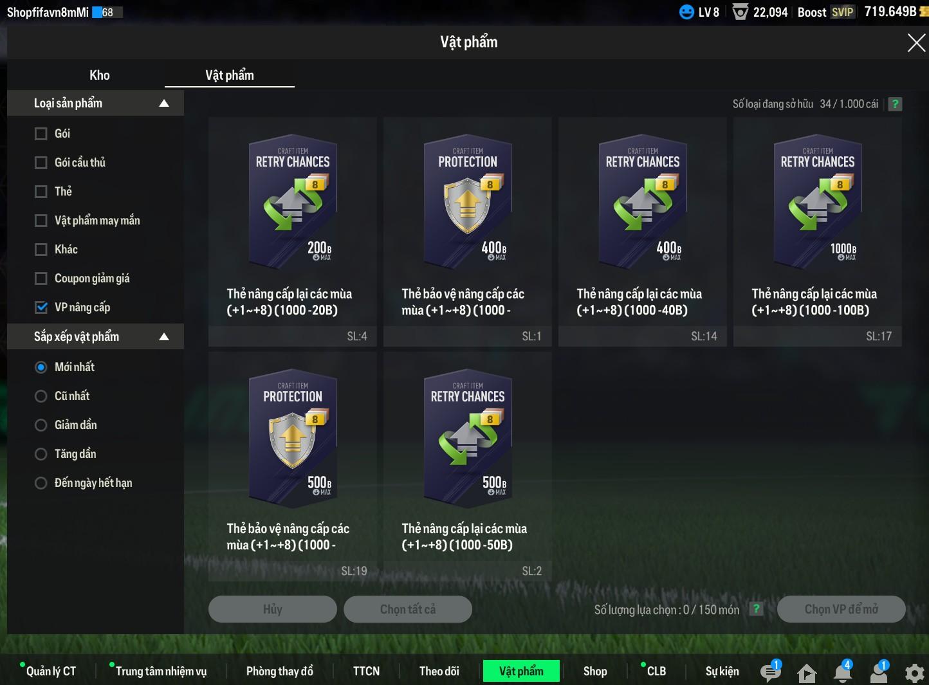Image resolution: width=929 pixels, height=685 pixels.
Task: Open the notifications bell icon
Action: coord(842,672)
